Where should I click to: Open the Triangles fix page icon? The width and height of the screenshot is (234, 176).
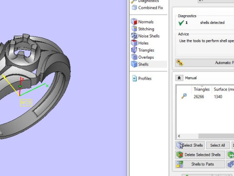[134, 50]
